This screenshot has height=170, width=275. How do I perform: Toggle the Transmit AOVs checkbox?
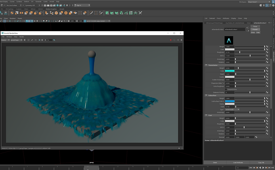[226, 90]
